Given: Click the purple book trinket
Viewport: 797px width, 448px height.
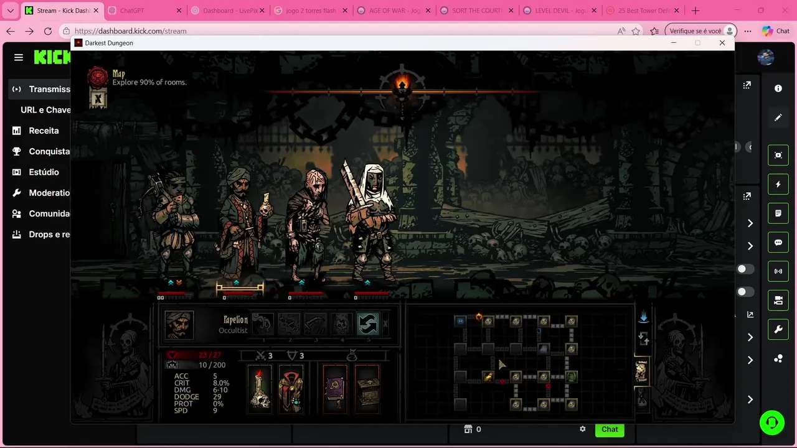Looking at the screenshot, I should [x=335, y=389].
